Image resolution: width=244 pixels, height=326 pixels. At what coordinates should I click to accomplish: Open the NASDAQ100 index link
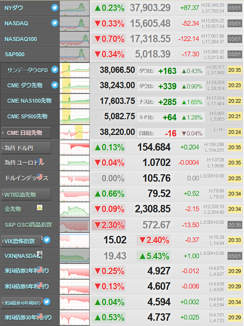(x=20, y=39)
